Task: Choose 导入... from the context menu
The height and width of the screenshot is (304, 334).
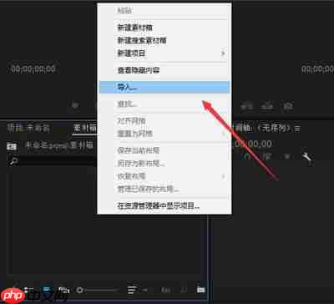Action: coord(164,87)
